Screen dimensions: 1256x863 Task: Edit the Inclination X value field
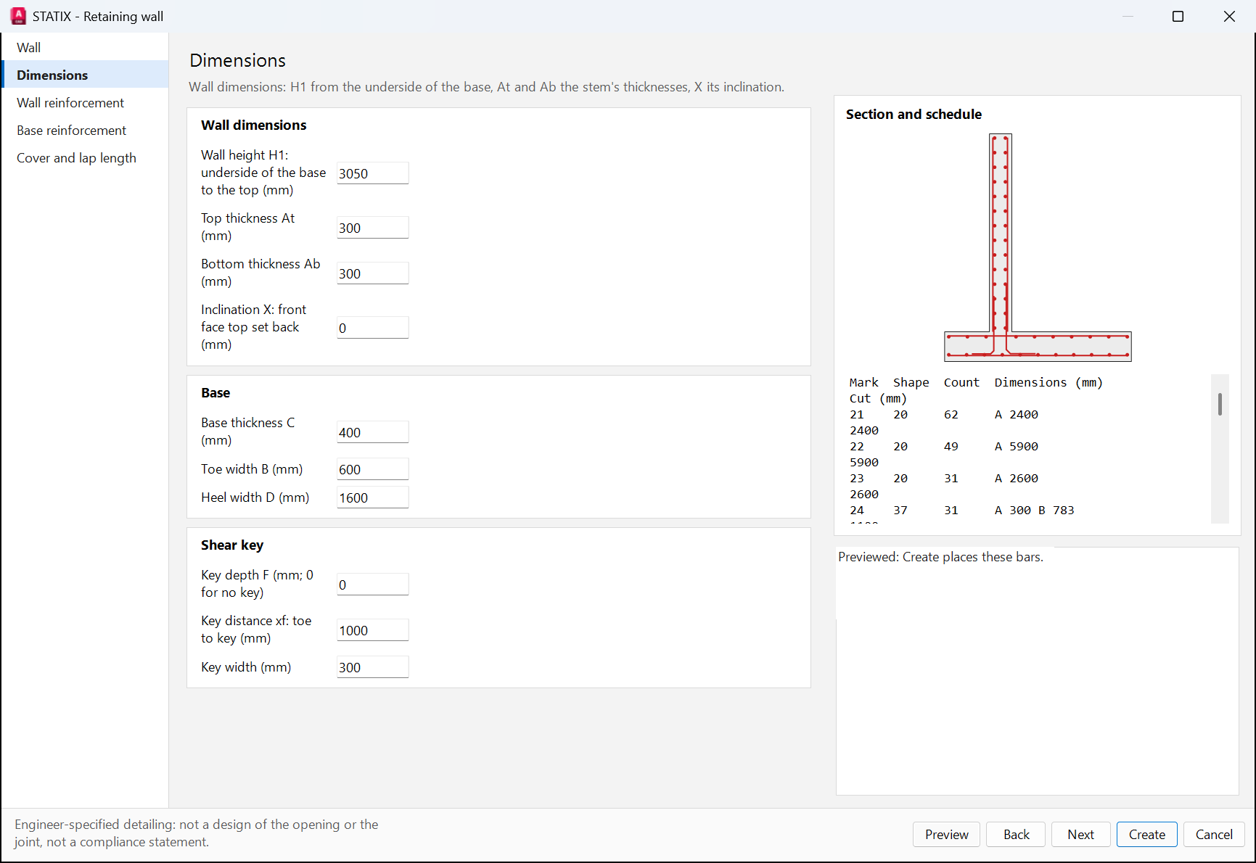tap(373, 328)
